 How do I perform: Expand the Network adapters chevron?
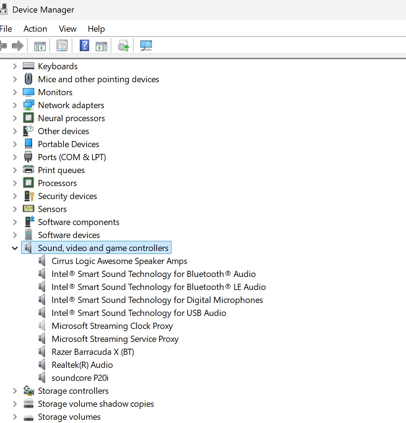(15, 105)
